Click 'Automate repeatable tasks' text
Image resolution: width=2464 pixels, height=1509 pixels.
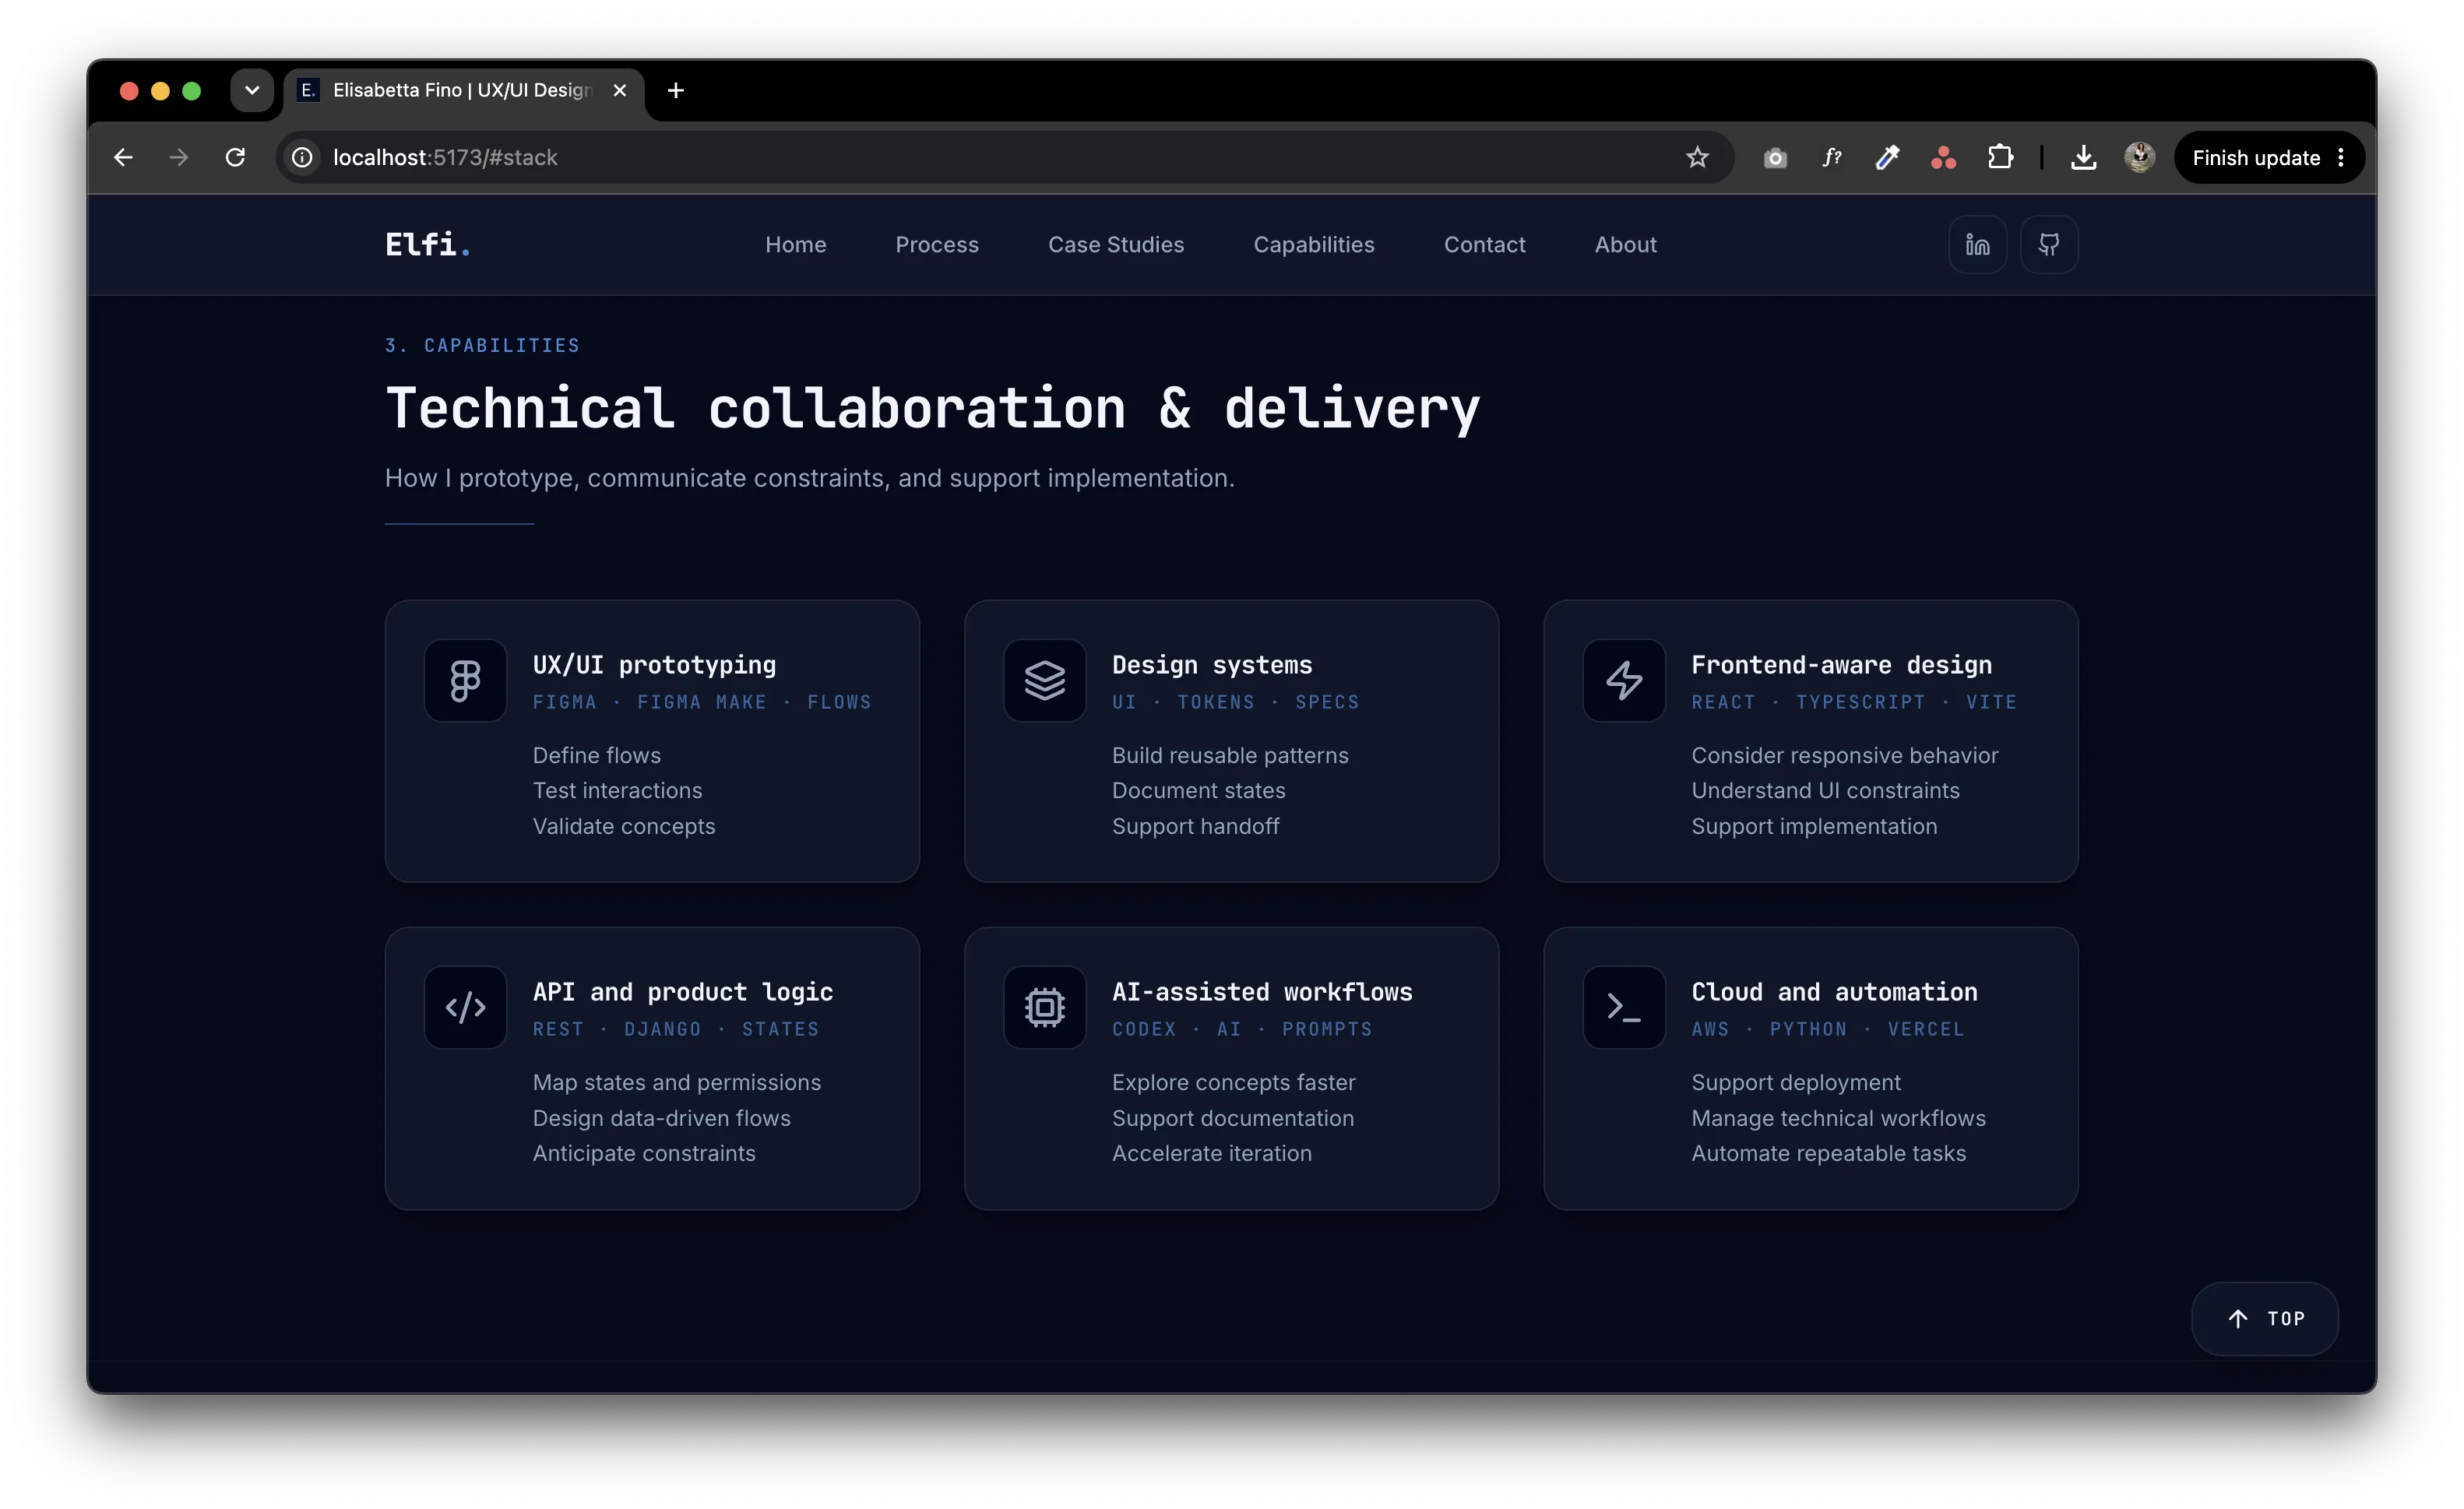click(x=1828, y=1153)
